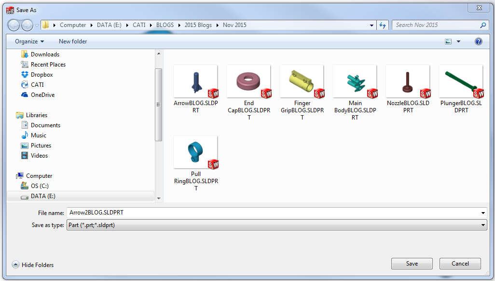The image size is (495, 281).
Task: Expand the File name history dropdown
Action: [x=483, y=213]
